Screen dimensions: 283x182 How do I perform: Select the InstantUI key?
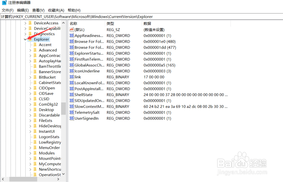(47, 131)
